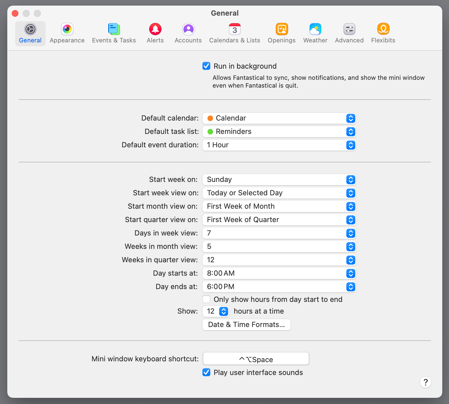Screen dimensions: 449x404
Task: Open the Start week on dropdown
Action: (279, 180)
